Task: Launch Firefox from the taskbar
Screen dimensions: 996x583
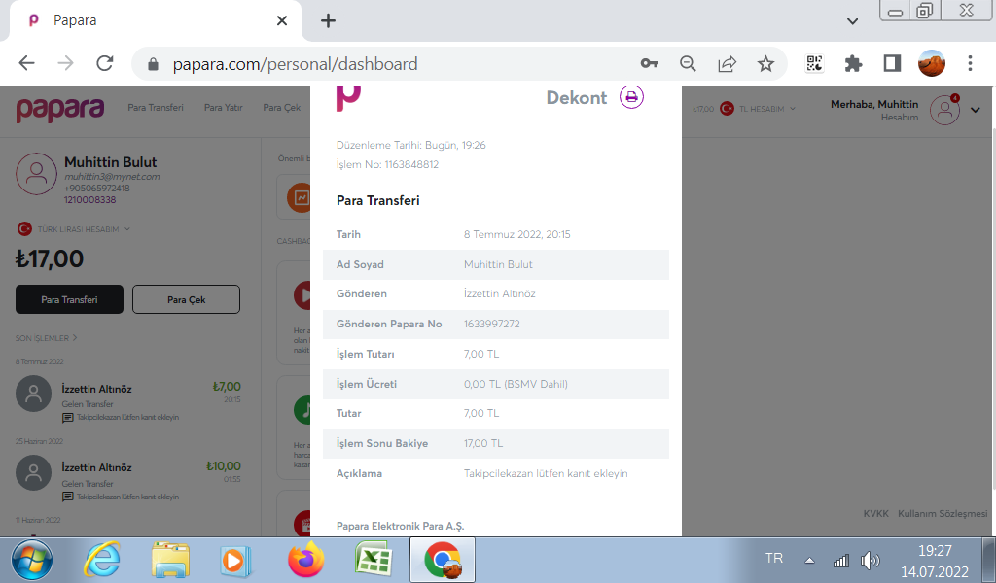Action: coord(305,560)
